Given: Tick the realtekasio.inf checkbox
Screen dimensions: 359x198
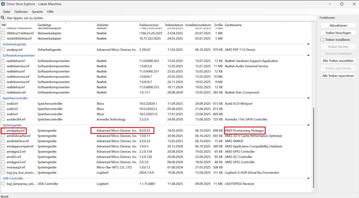Looking at the screenshot, I should point(3,93).
